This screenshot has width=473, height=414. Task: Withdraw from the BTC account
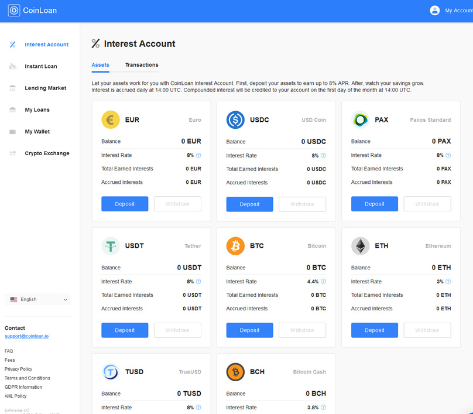[302, 330]
